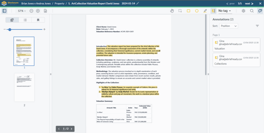The width and height of the screenshot is (264, 133).
Task: Click the 1/5 document counter
Action: pyautogui.click(x=240, y=4)
